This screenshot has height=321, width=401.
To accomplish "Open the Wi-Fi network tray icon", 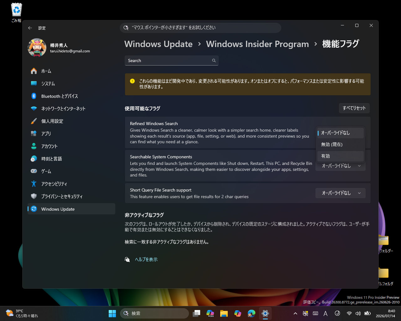I will [x=349, y=313].
